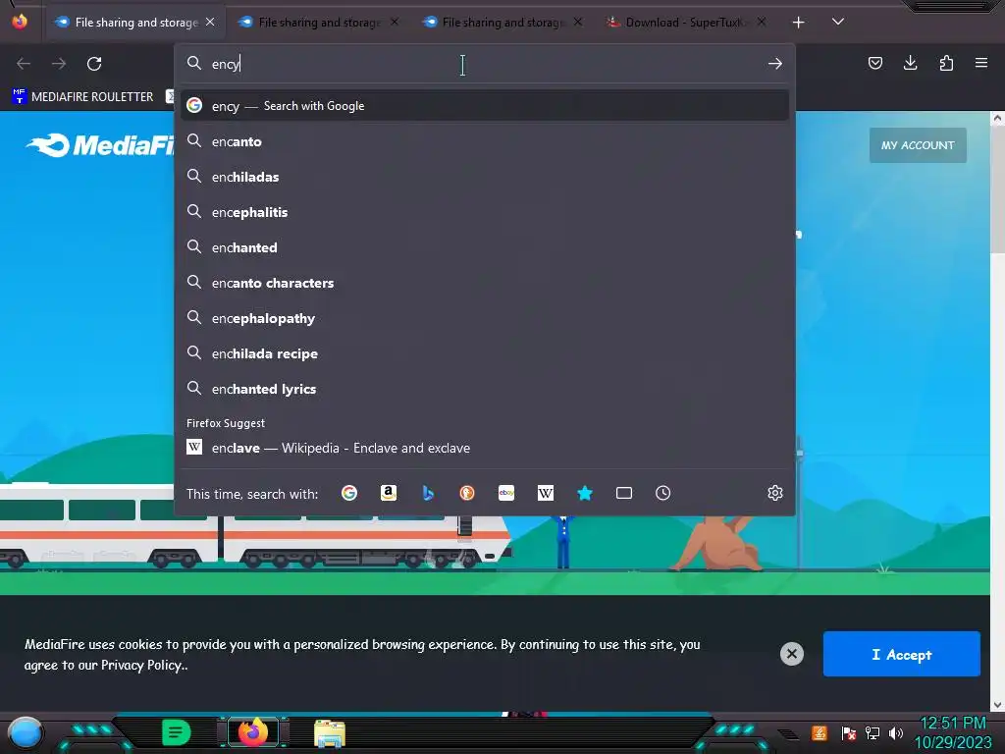Click the MY ACCOUNT button

[918, 145]
